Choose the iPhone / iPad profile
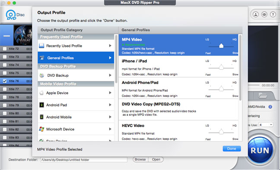 178,67
